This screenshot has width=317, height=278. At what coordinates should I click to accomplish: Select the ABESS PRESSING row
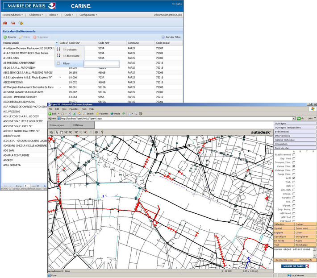coord(92,82)
